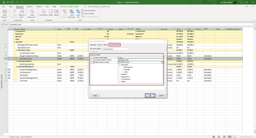
Task: Click the Save icon in quick access toolbar
Action: click(4, 2)
